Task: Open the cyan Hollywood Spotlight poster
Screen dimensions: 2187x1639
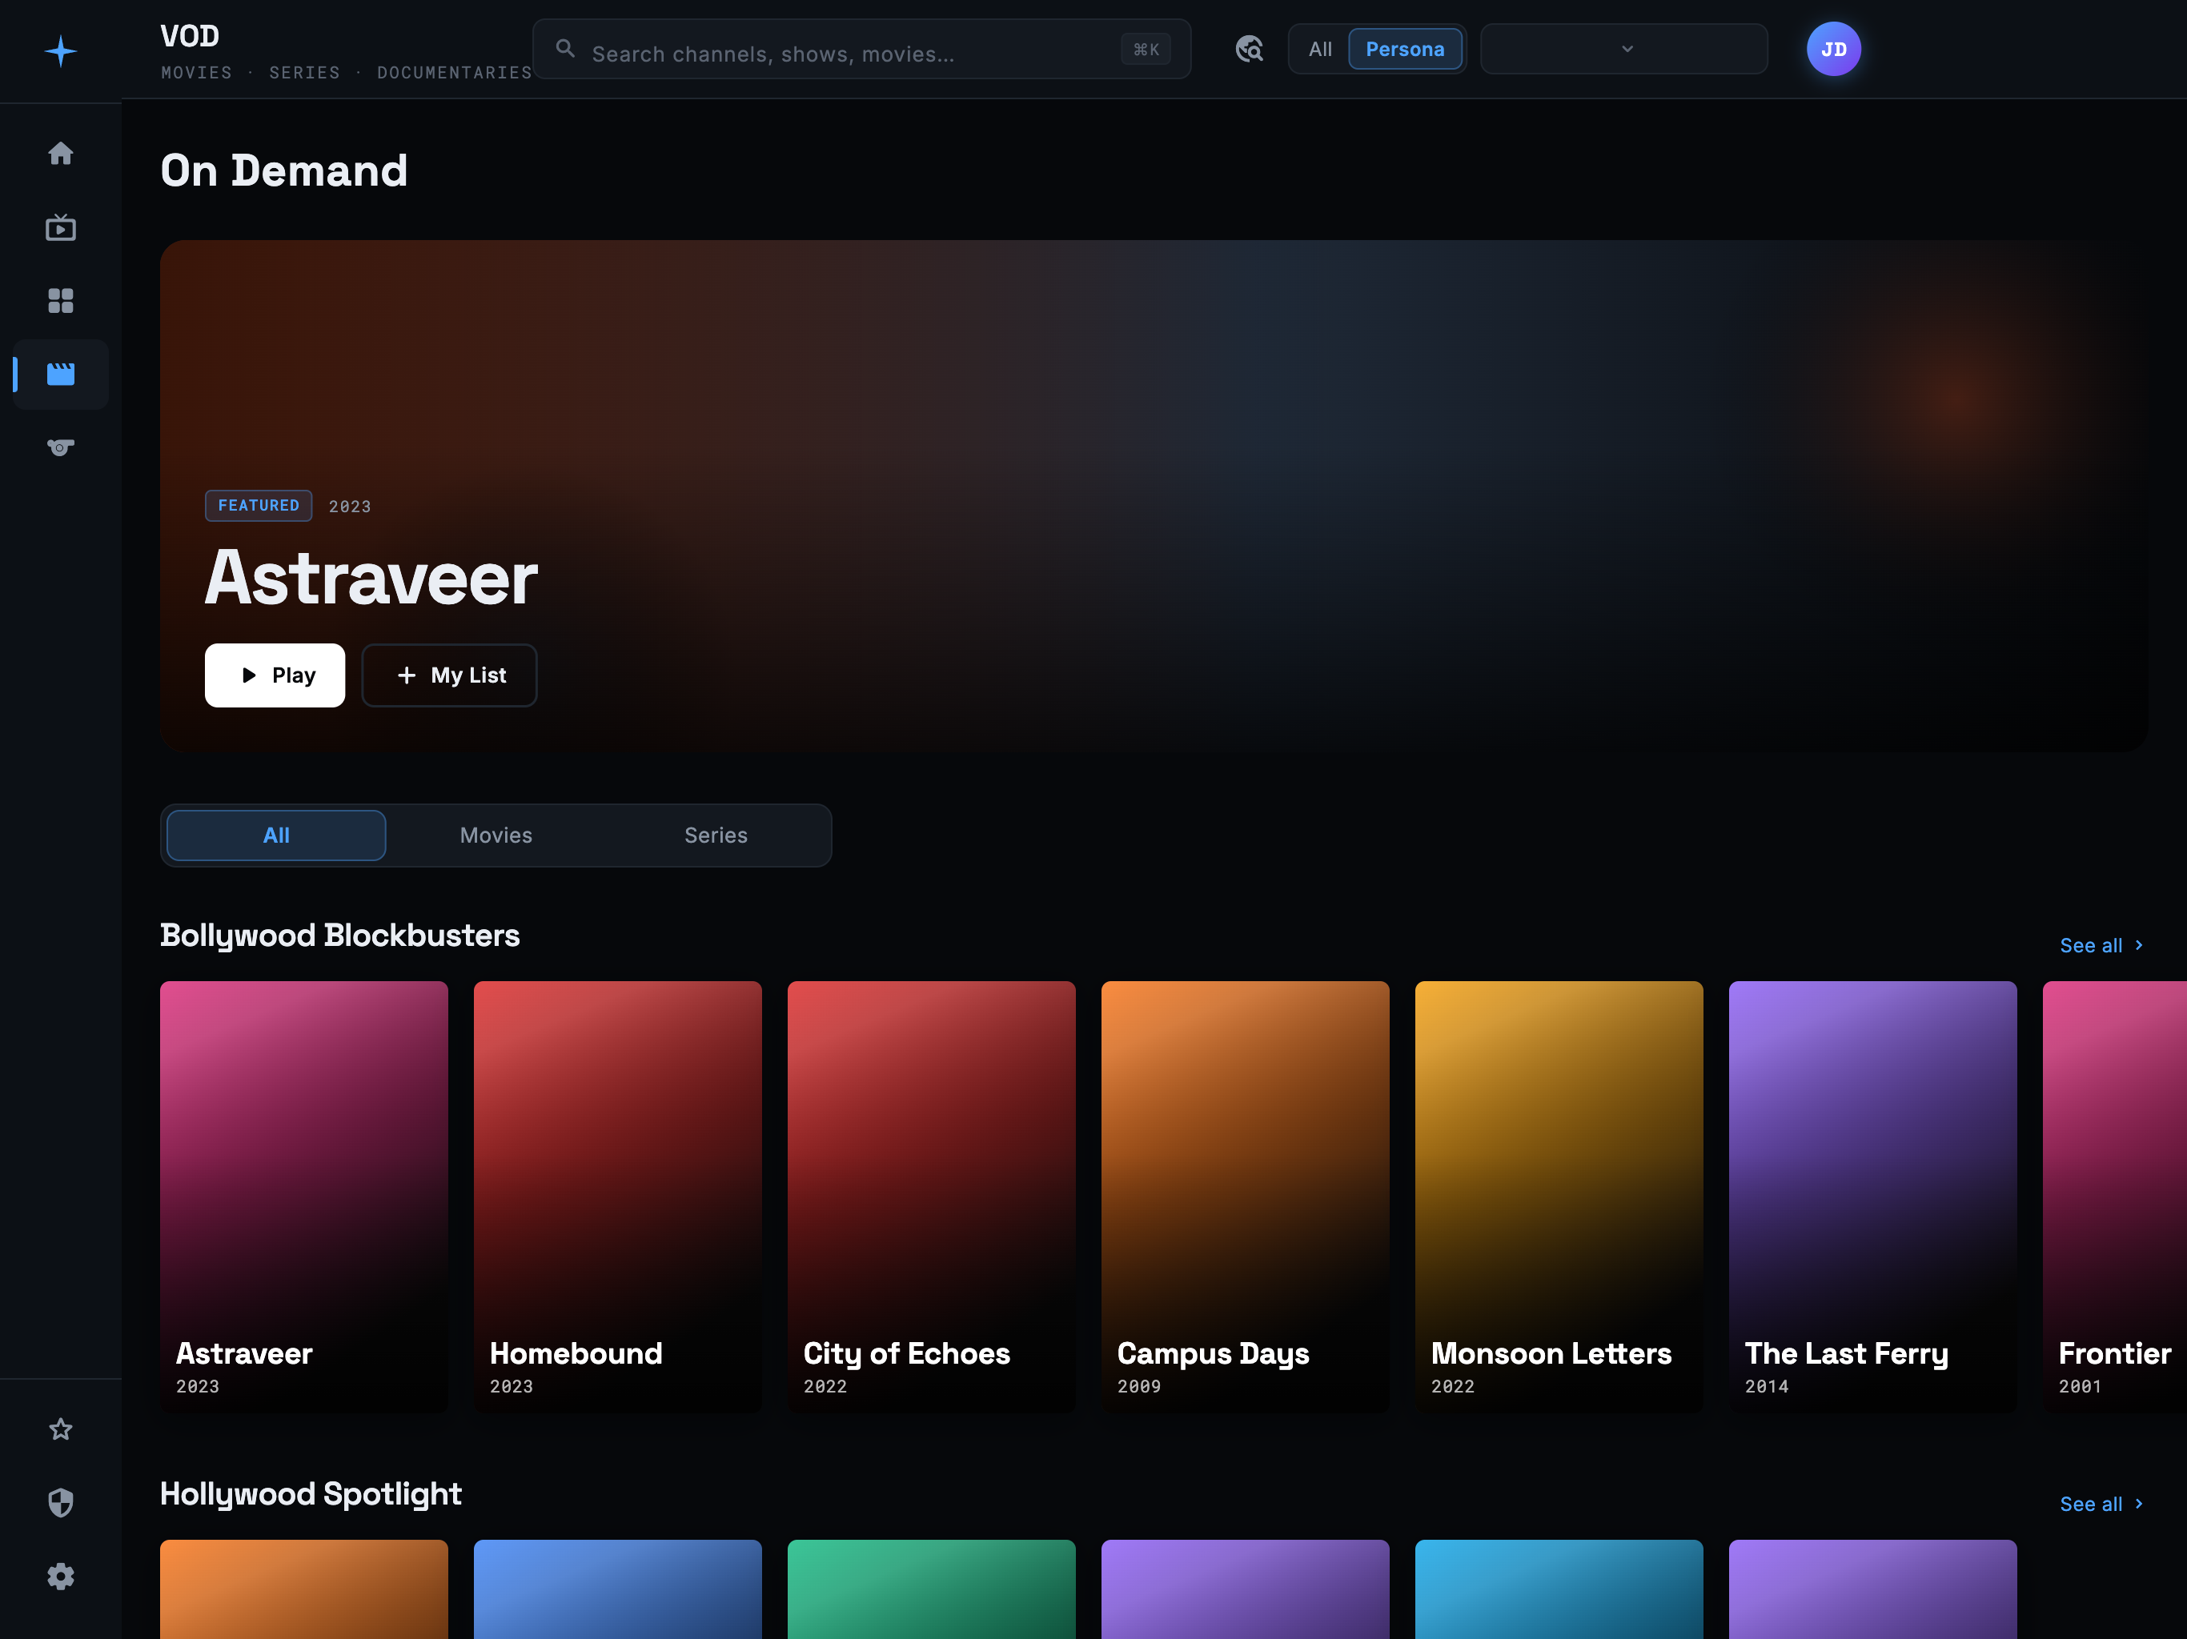Action: (1559, 1589)
